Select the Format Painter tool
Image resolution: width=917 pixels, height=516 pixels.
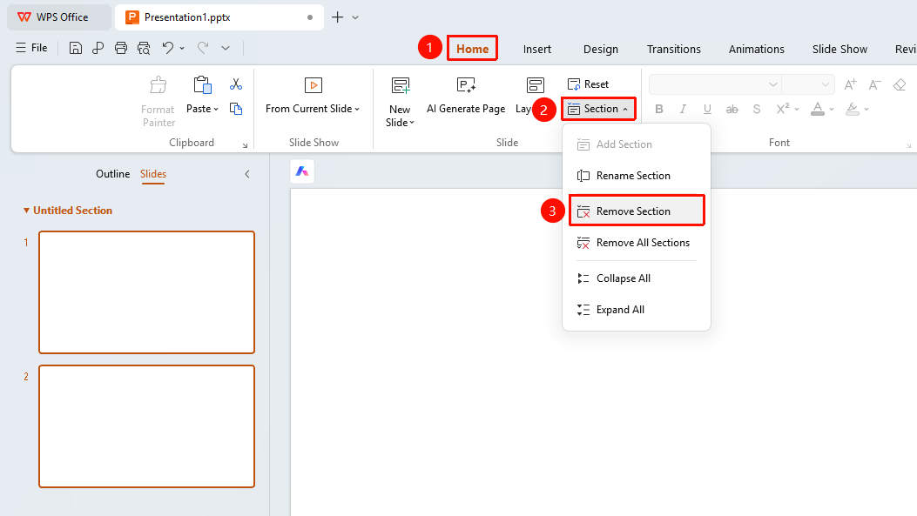(x=158, y=103)
